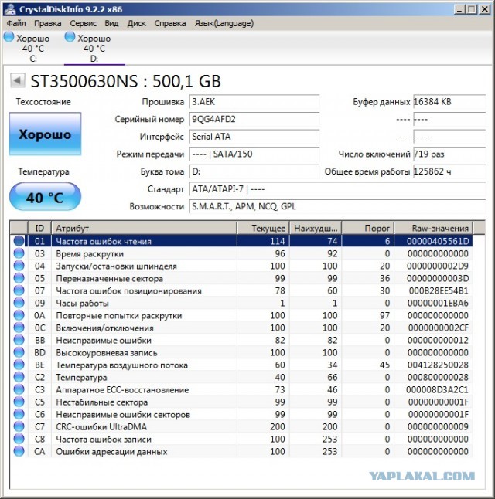Click status orb of row 03 Время раскрутки
Image resolution: width=495 pixels, height=499 pixels.
coord(19,253)
